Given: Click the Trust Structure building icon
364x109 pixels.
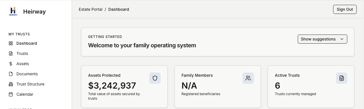Looking at the screenshot, I should (x=11, y=84).
